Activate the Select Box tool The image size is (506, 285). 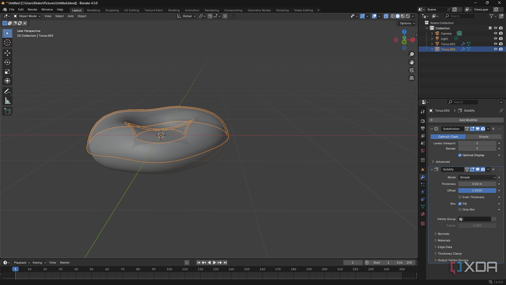7,33
